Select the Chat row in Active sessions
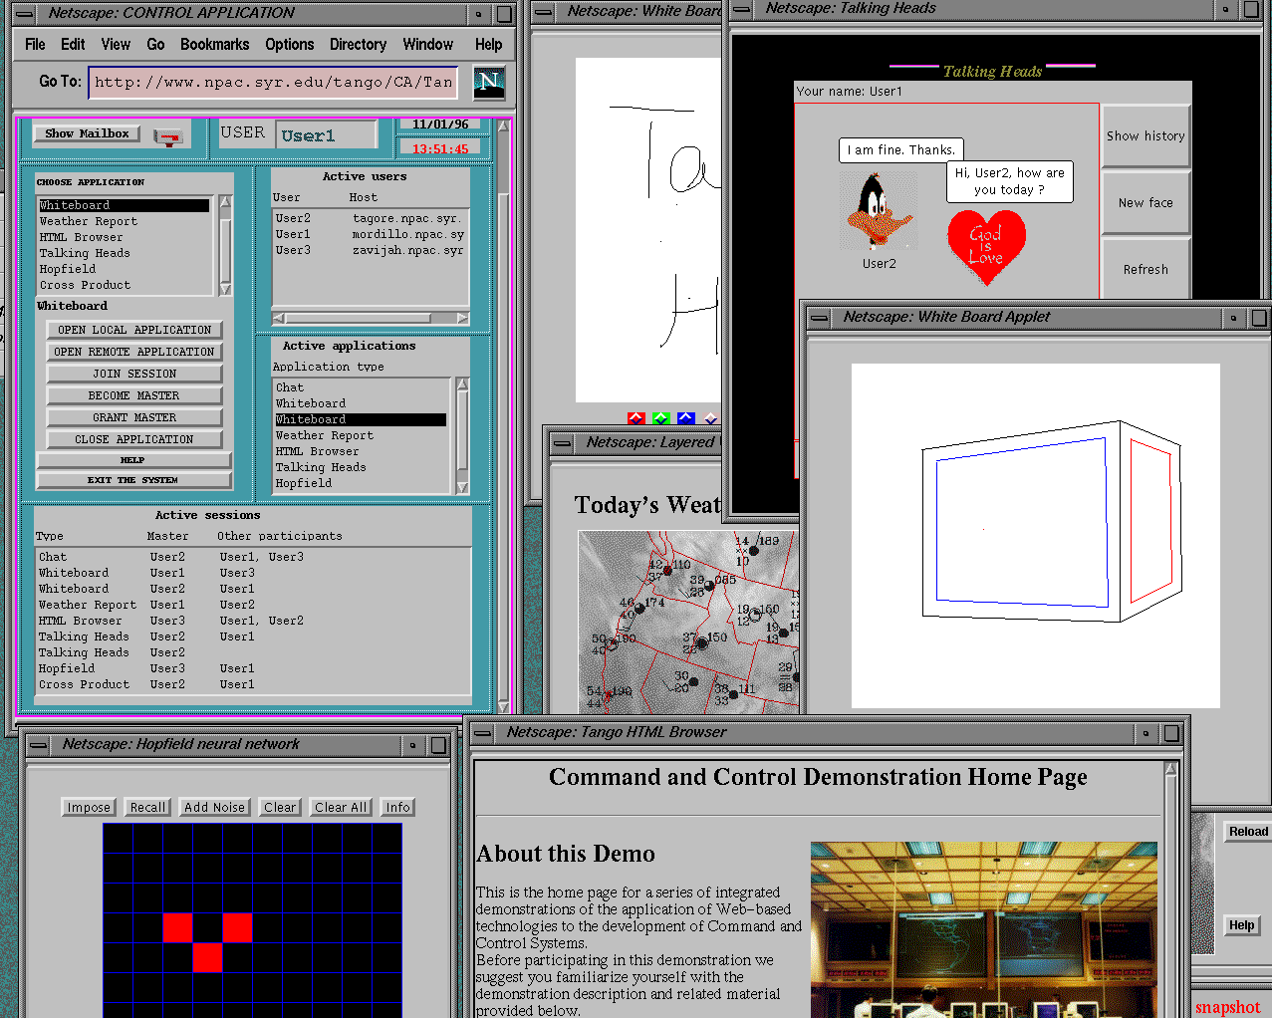This screenshot has height=1018, width=1272. (x=253, y=557)
